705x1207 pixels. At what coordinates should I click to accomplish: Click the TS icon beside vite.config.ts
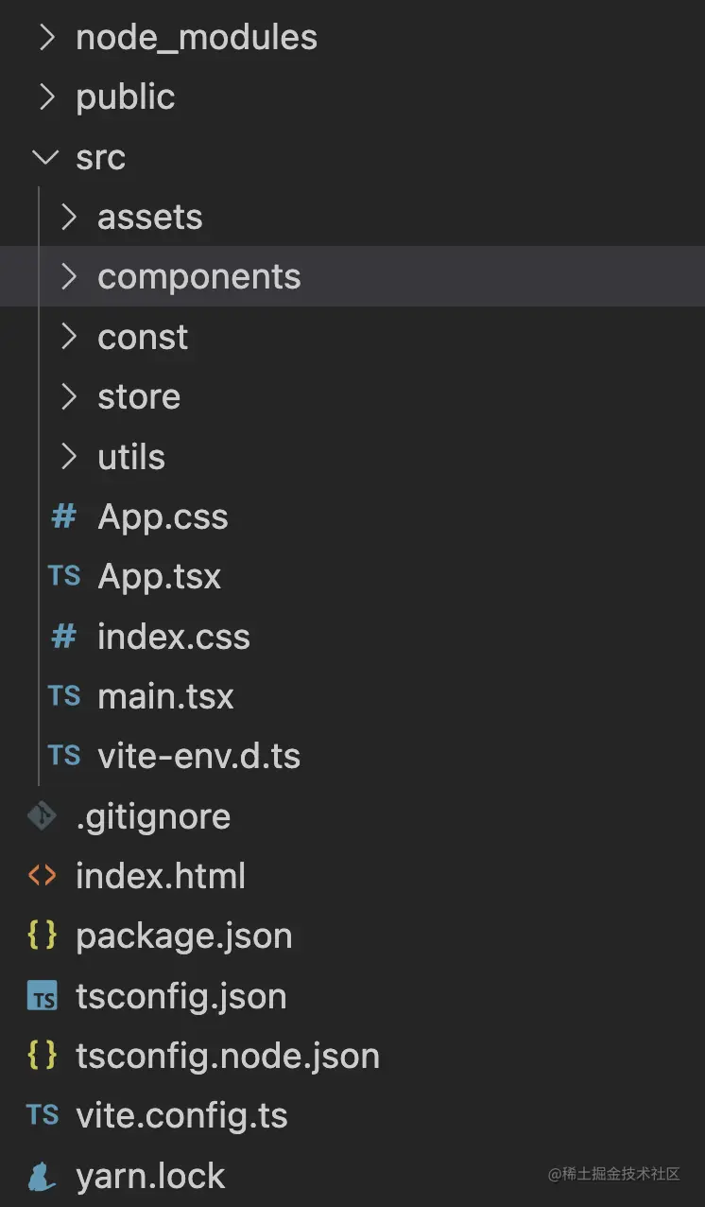(x=42, y=1115)
